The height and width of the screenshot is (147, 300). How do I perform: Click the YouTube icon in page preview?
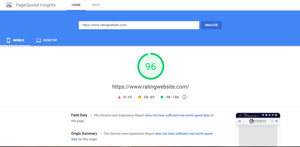click(275, 115)
